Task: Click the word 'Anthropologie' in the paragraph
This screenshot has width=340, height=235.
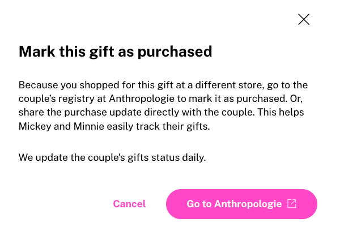Action: tap(142, 99)
